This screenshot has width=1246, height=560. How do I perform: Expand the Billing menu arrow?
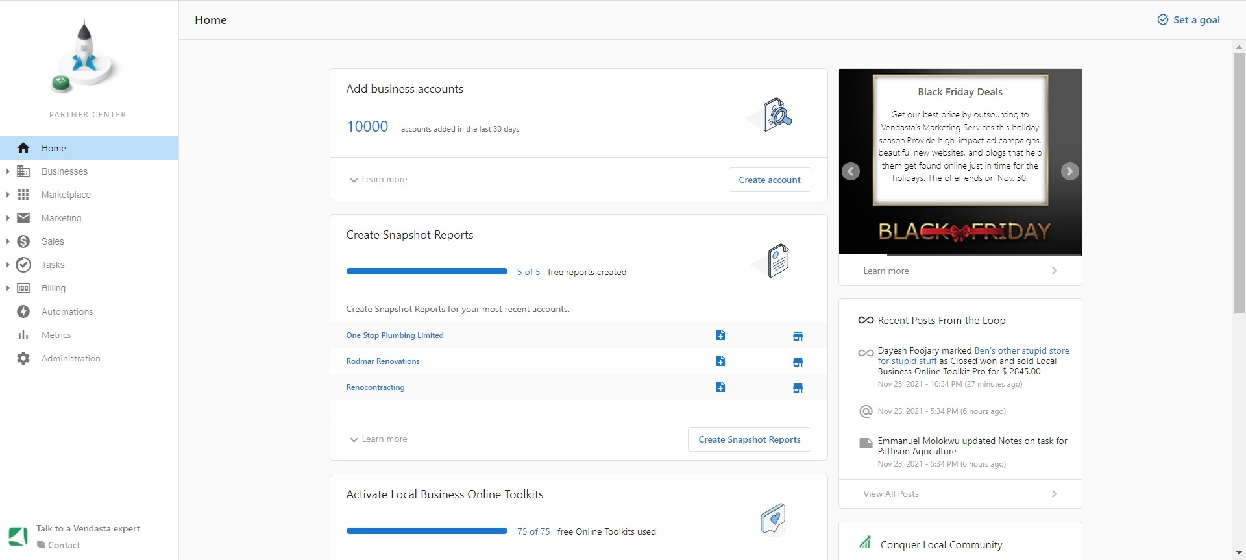tap(7, 288)
